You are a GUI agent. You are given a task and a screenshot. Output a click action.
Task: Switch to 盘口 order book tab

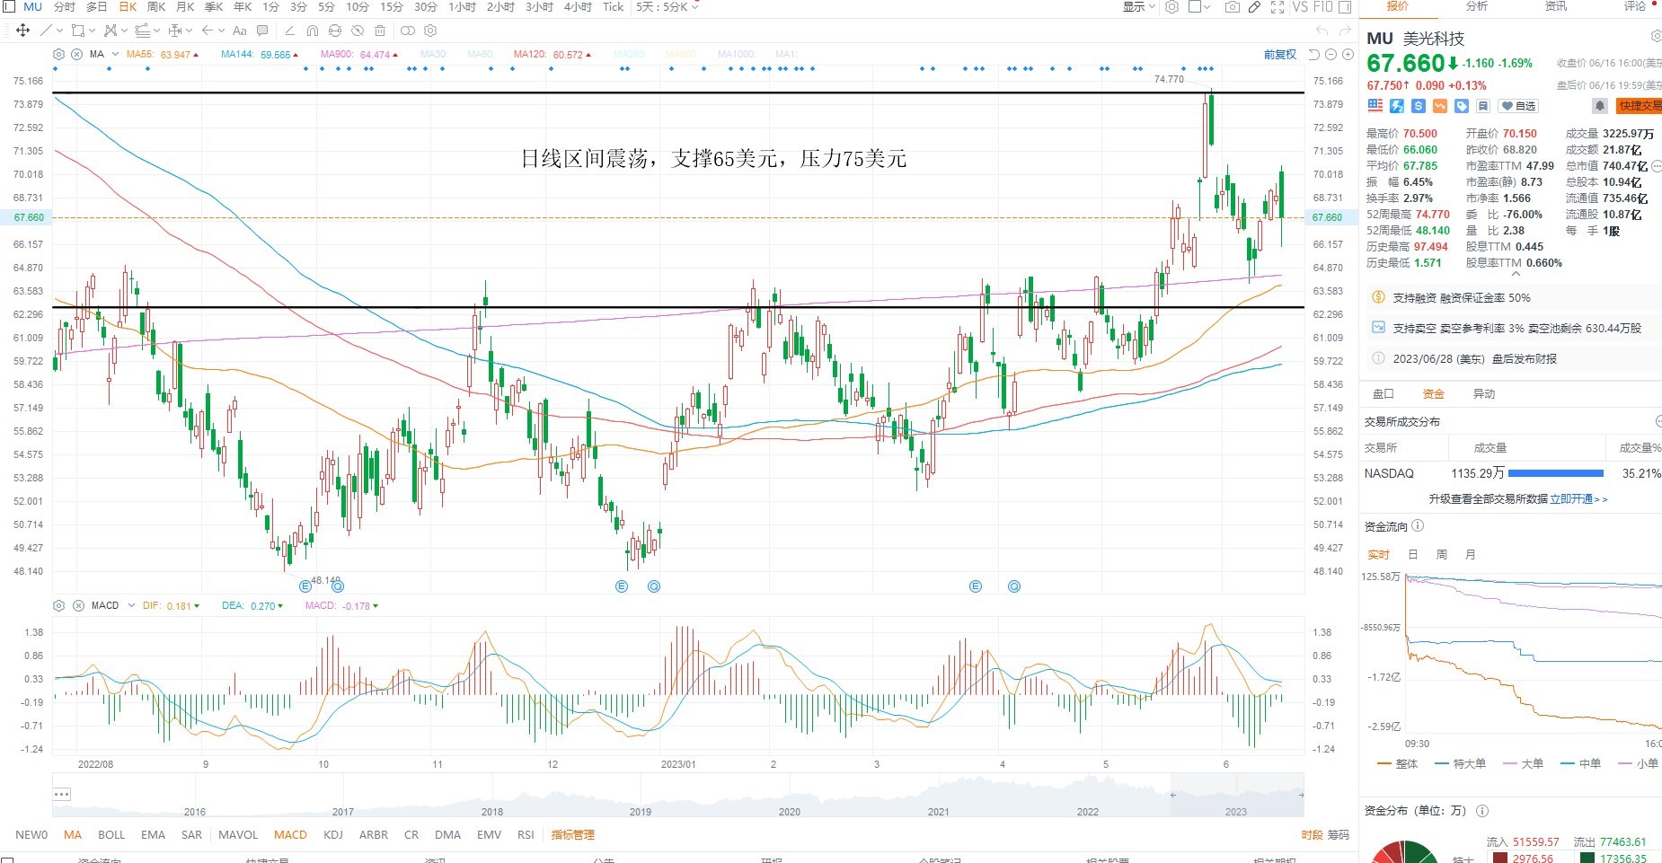pos(1384,393)
